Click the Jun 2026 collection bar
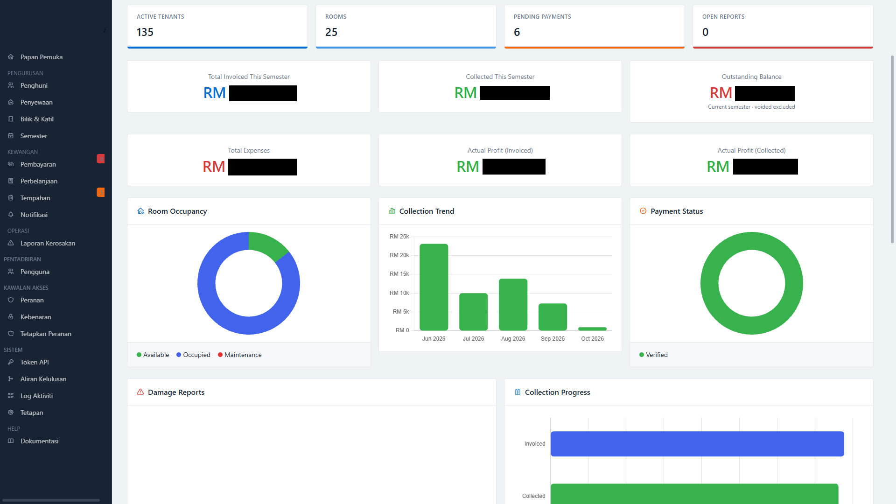Screen dimensions: 896x504 coord(434,287)
